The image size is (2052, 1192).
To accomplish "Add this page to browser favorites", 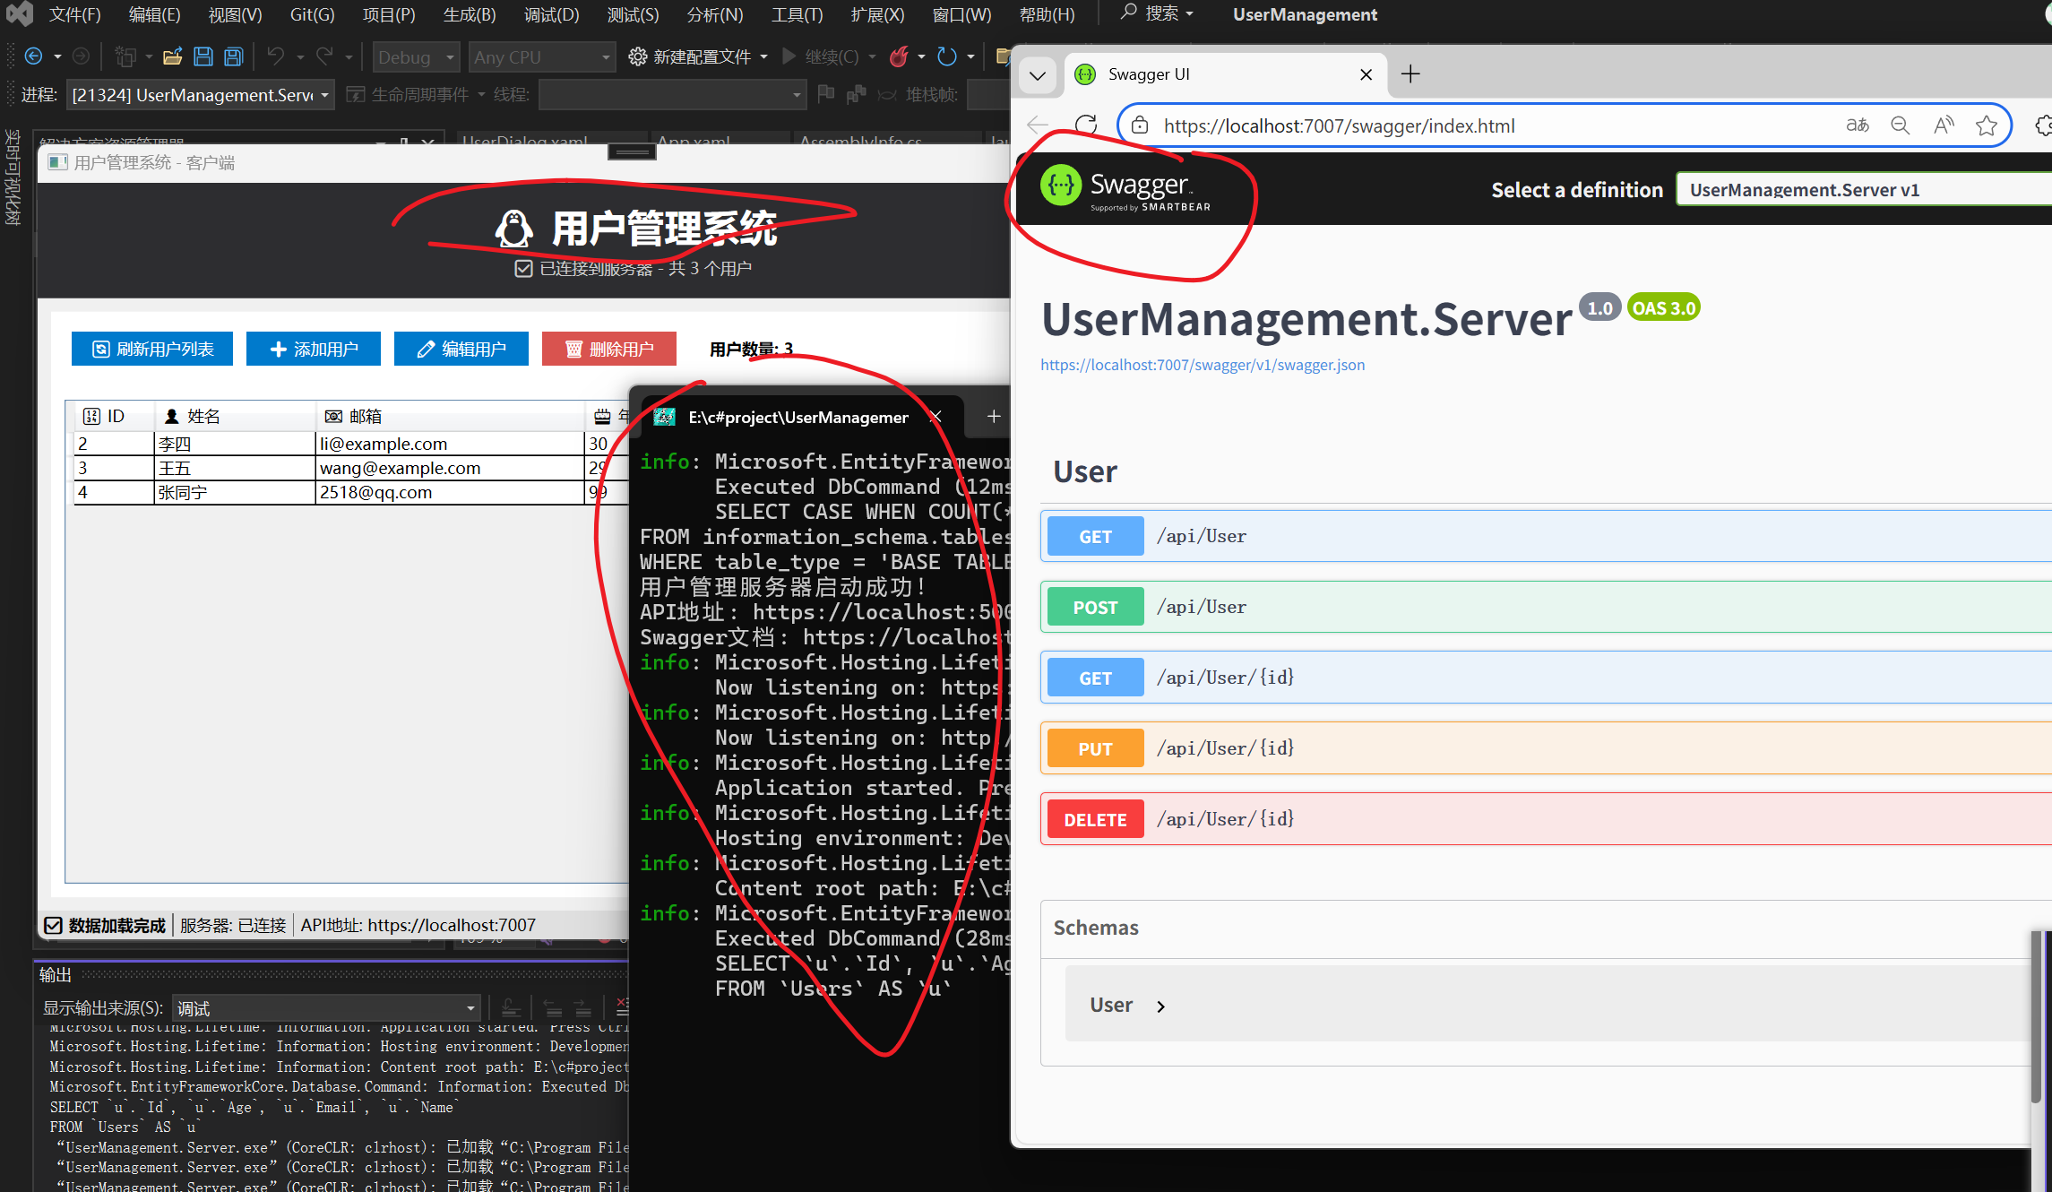I will pyautogui.click(x=1986, y=125).
